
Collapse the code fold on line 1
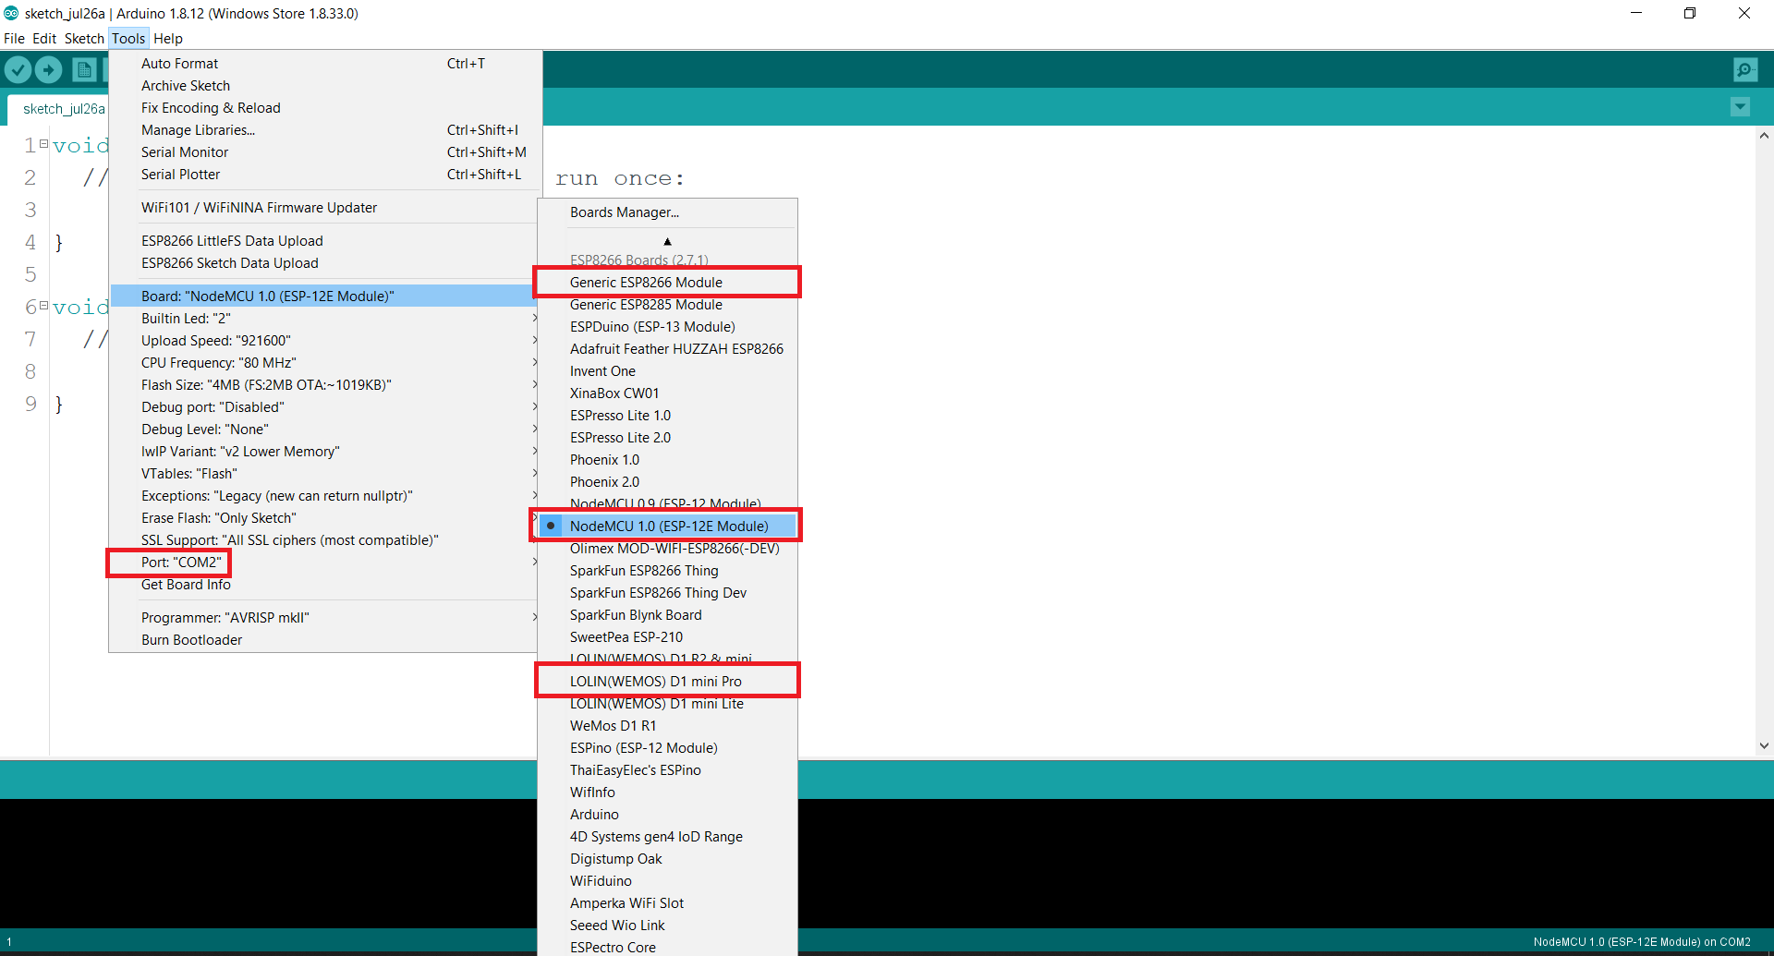point(43,143)
